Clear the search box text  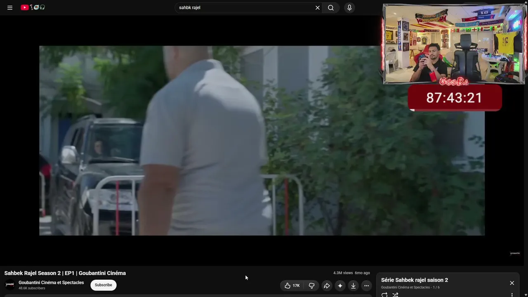[x=318, y=7]
